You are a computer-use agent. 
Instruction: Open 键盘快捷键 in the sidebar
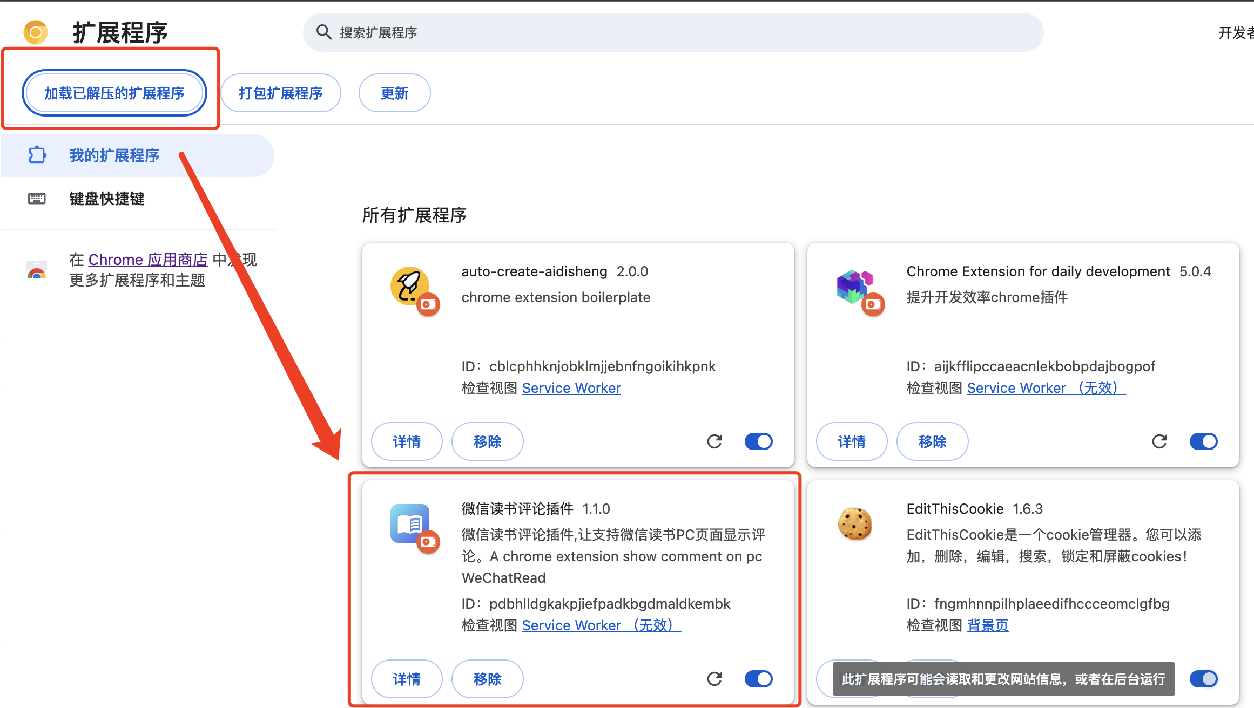[x=106, y=199]
